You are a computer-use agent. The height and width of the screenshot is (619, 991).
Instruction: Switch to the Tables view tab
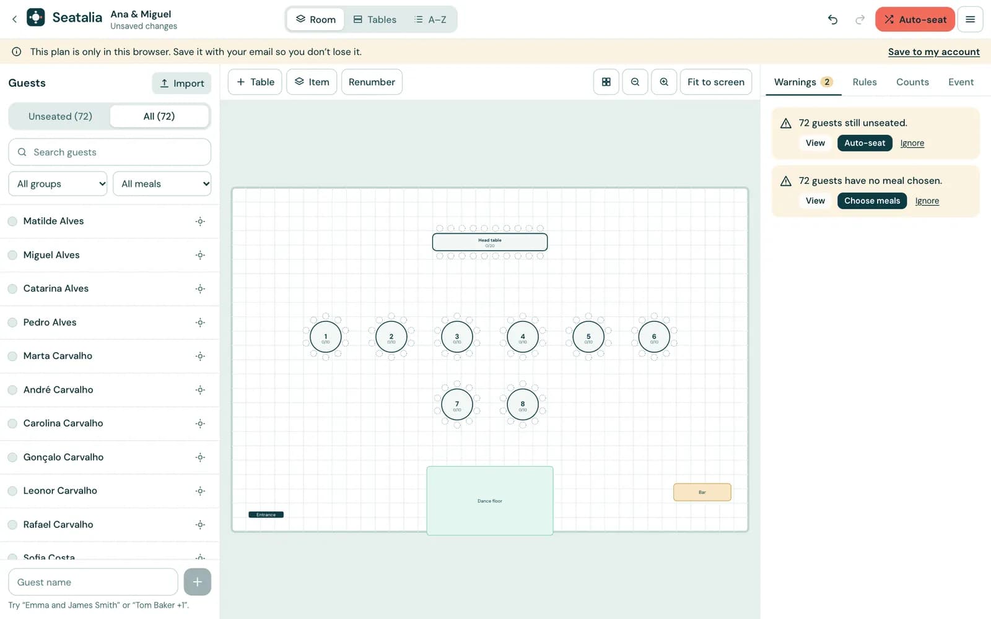375,20
